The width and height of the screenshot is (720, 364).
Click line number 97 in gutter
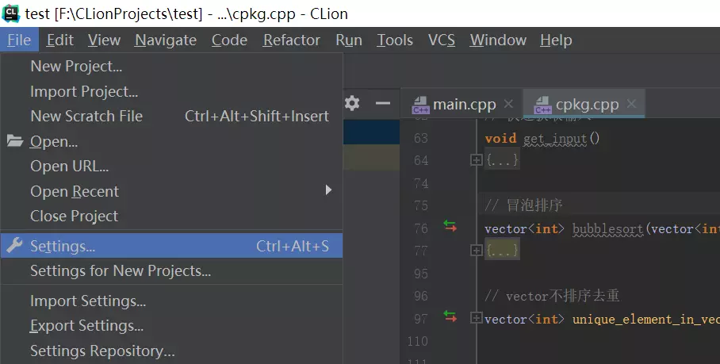tap(420, 319)
